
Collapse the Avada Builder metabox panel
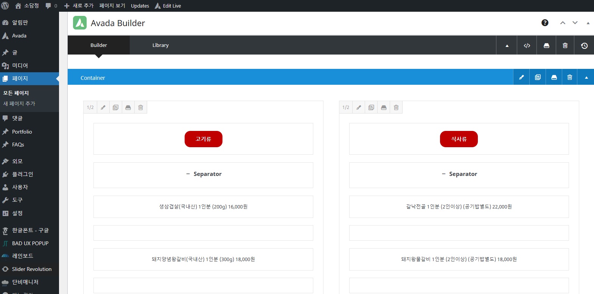click(x=588, y=23)
